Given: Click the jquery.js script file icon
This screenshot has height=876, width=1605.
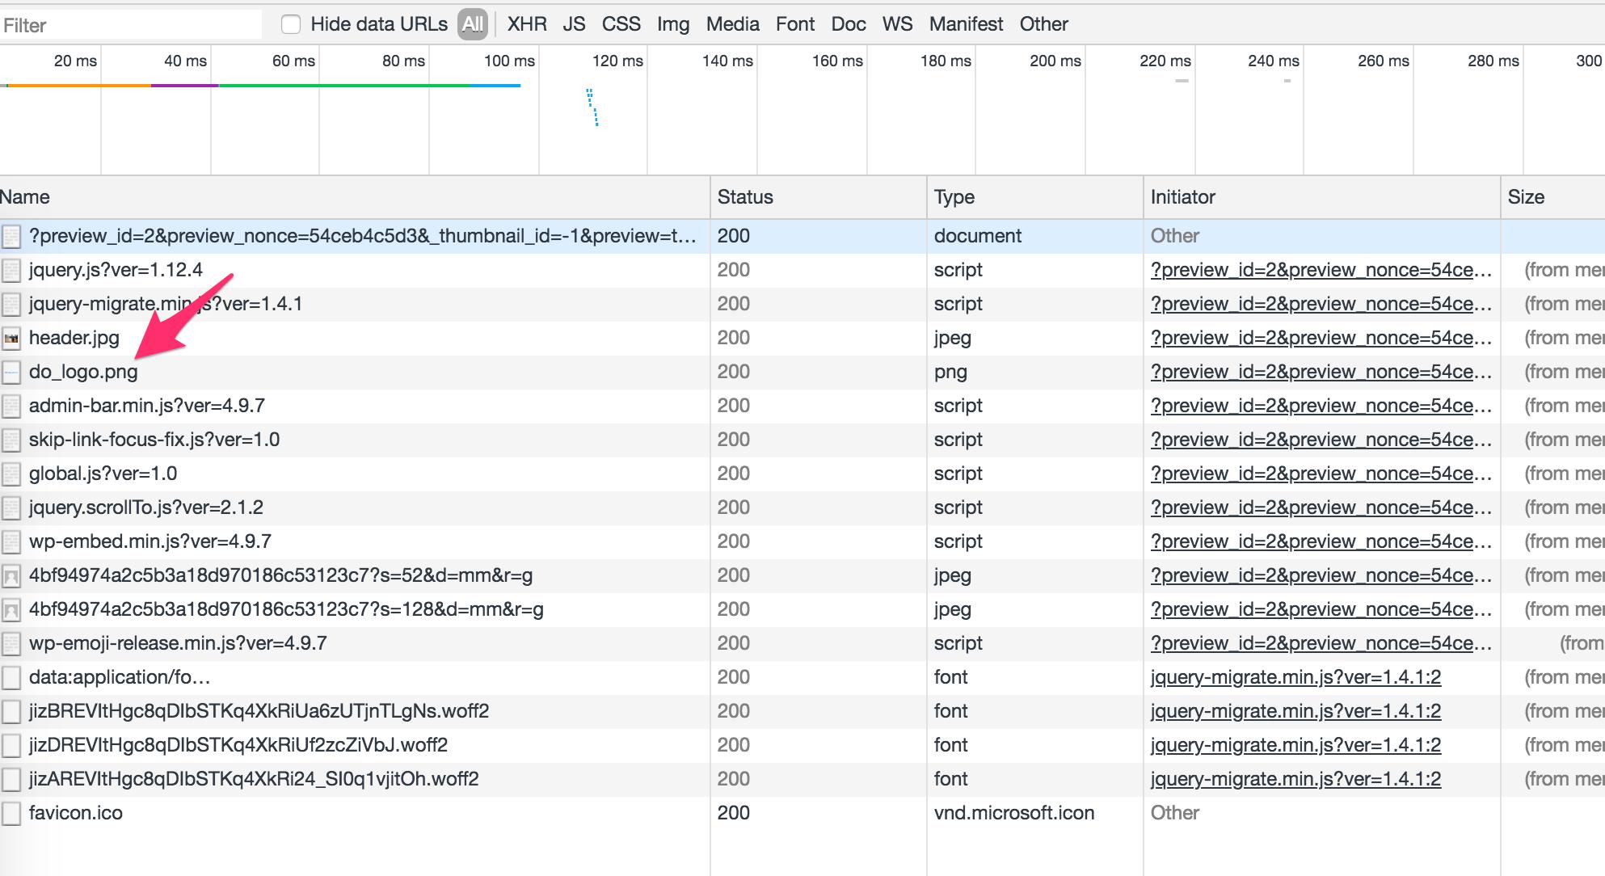Looking at the screenshot, I should tap(11, 270).
